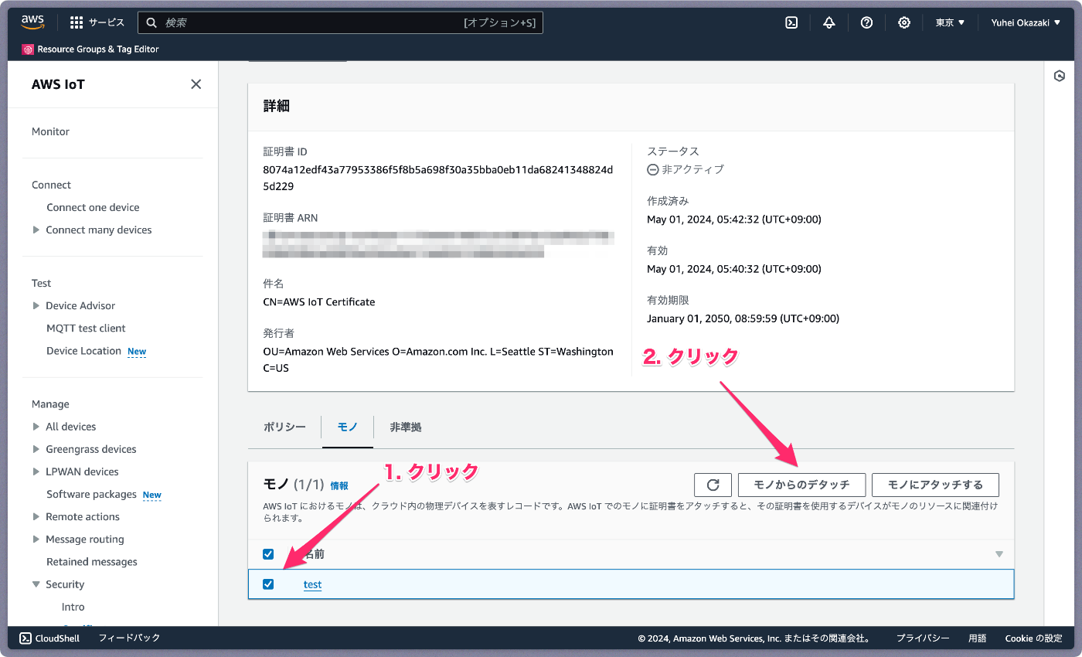Image resolution: width=1082 pixels, height=657 pixels.
Task: Click the Resource Groups & Tag Editor icon
Action: [x=28, y=49]
